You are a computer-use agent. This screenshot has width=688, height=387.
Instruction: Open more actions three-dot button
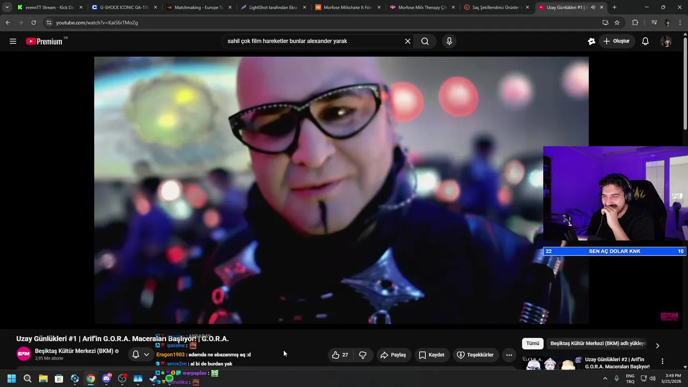click(509, 355)
